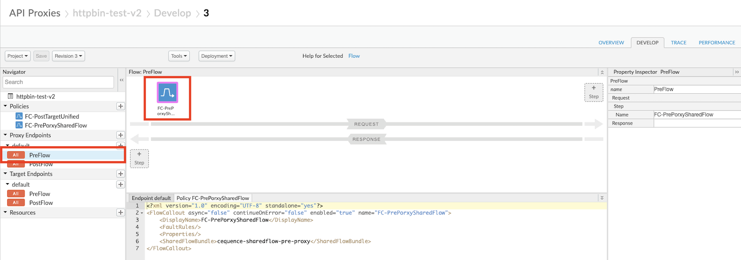Screen dimensions: 741x260
Task: Add a new target endpoint
Action: pyautogui.click(x=120, y=174)
